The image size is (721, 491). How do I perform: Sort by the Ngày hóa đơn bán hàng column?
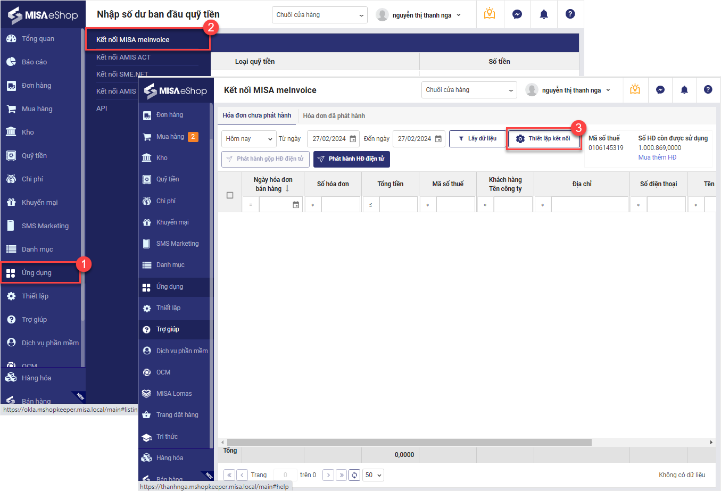(273, 184)
